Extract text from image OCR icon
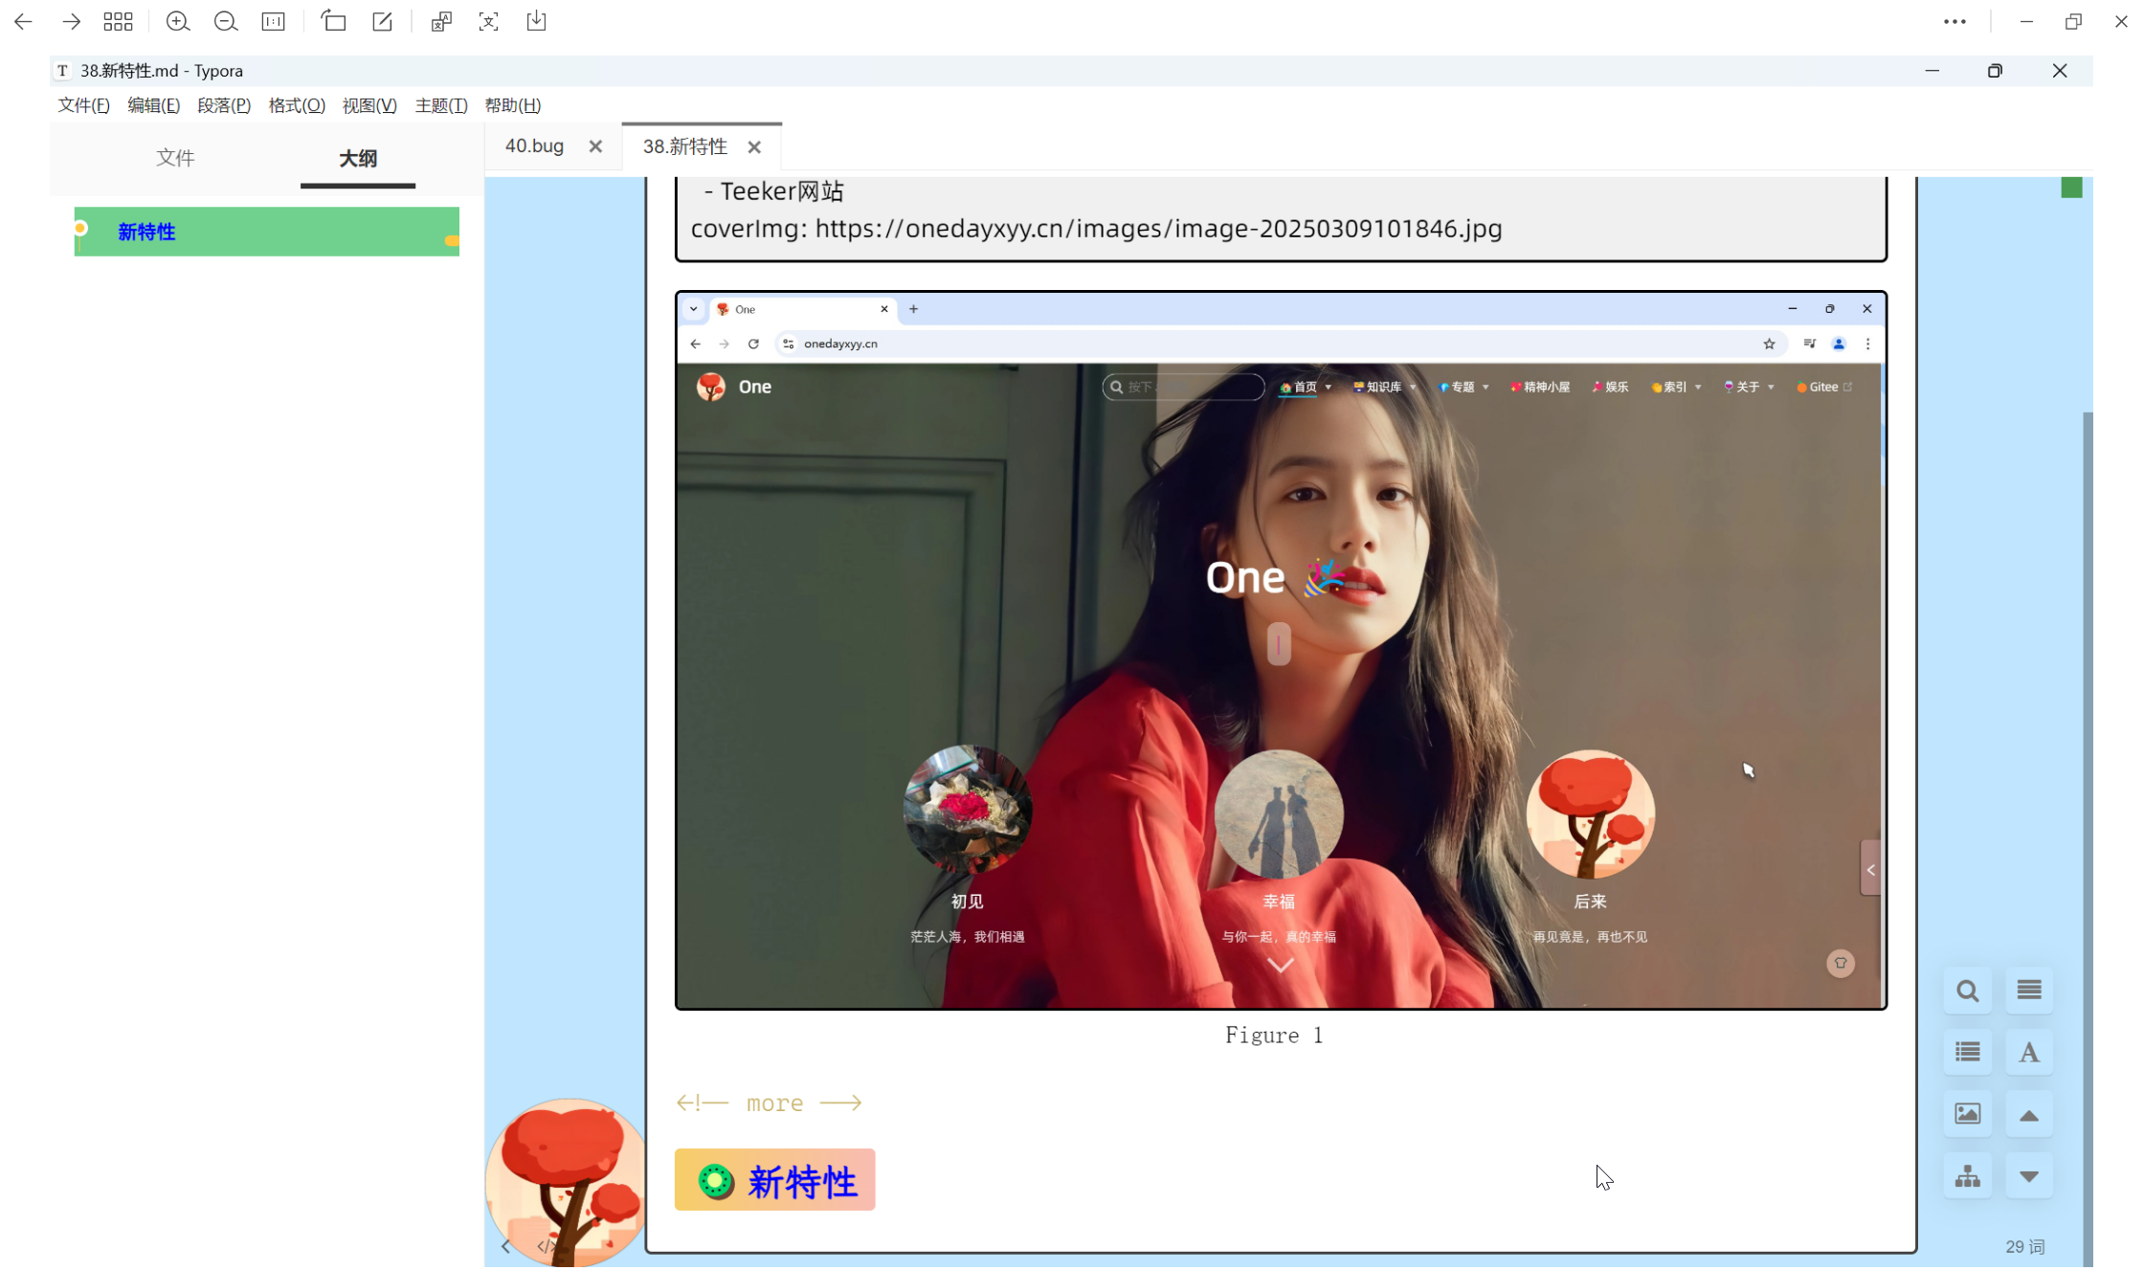 pyautogui.click(x=488, y=21)
